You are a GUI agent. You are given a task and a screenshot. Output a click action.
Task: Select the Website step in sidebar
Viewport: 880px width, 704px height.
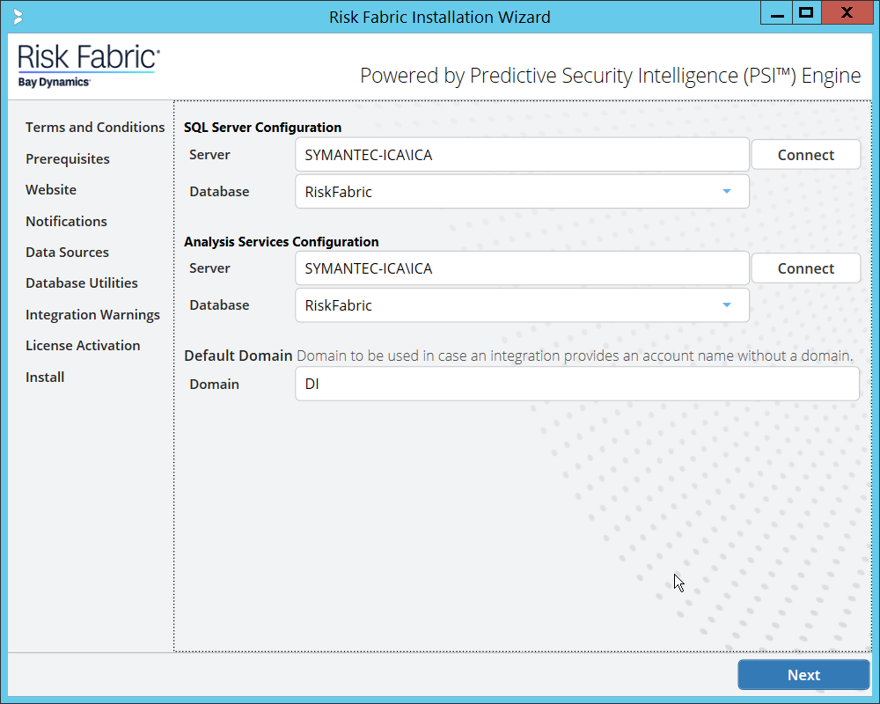pyautogui.click(x=51, y=190)
